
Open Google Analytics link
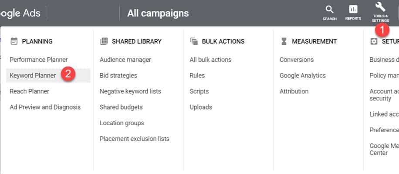pos(303,75)
